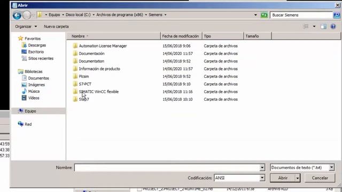Image resolution: width=342 pixels, height=192 pixels.
Task: Sort by the Nombre column header
Action: [x=113, y=36]
